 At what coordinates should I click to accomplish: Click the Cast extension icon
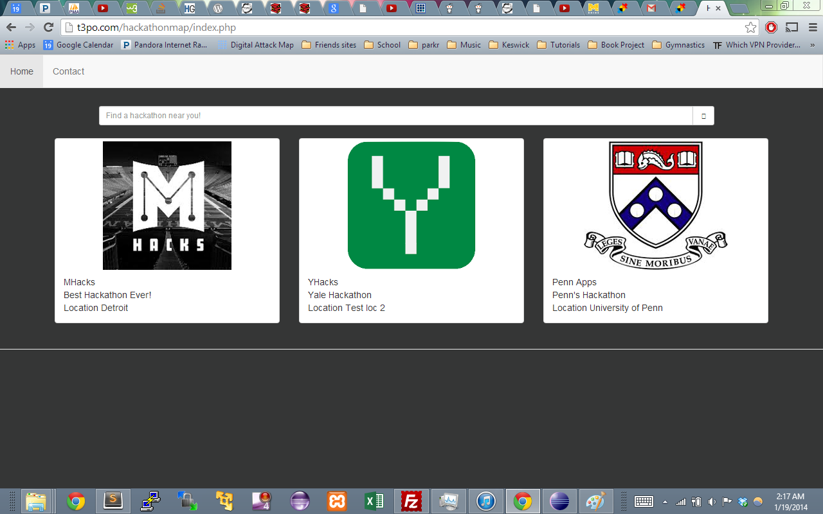click(792, 28)
